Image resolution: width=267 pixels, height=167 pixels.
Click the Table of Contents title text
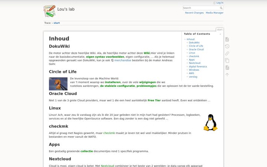197,34
